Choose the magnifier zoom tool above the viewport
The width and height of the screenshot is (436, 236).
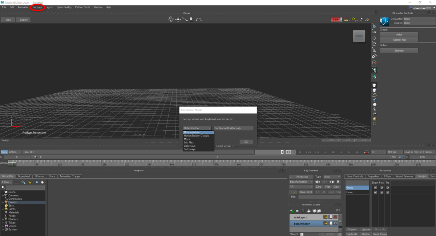[191, 19]
